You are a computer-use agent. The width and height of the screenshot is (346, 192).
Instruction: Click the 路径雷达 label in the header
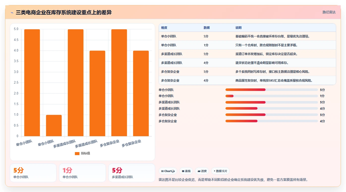(329, 12)
